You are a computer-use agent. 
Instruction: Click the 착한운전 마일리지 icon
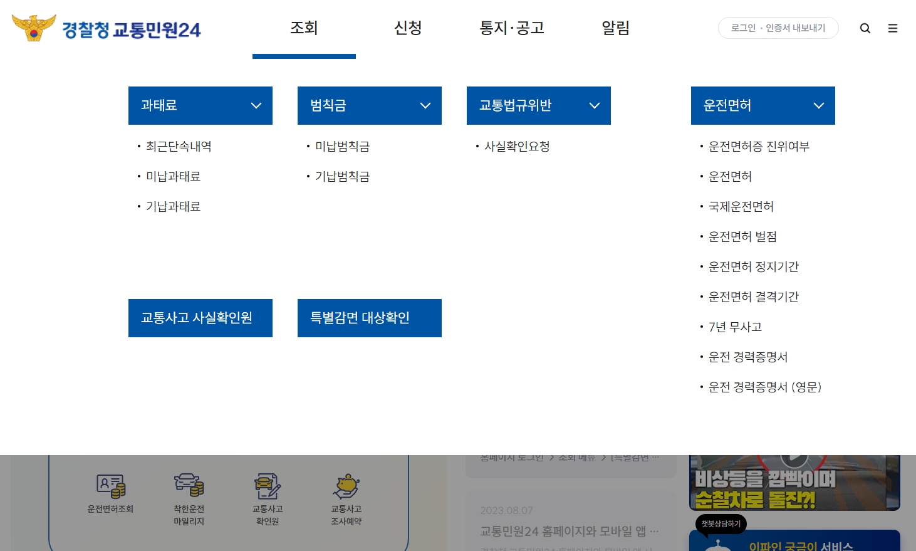[189, 495]
